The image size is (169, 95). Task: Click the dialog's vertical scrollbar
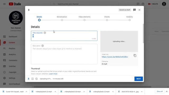pyautogui.click(x=143, y=34)
